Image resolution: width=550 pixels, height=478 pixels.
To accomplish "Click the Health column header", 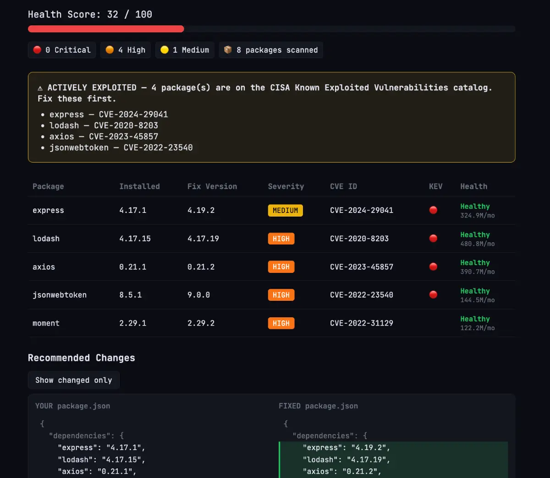I will pyautogui.click(x=474, y=186).
